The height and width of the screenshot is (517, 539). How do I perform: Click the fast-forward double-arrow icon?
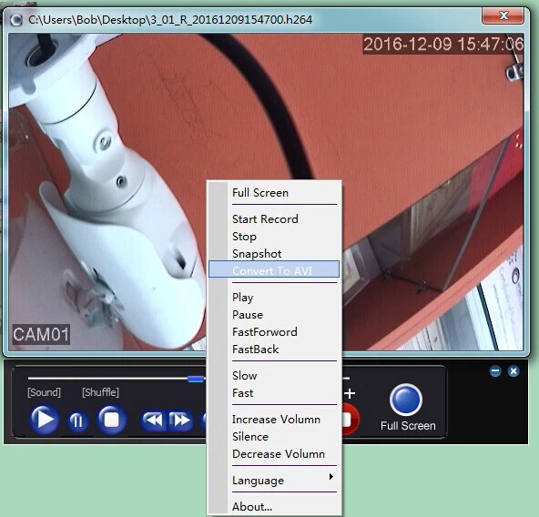tap(180, 421)
